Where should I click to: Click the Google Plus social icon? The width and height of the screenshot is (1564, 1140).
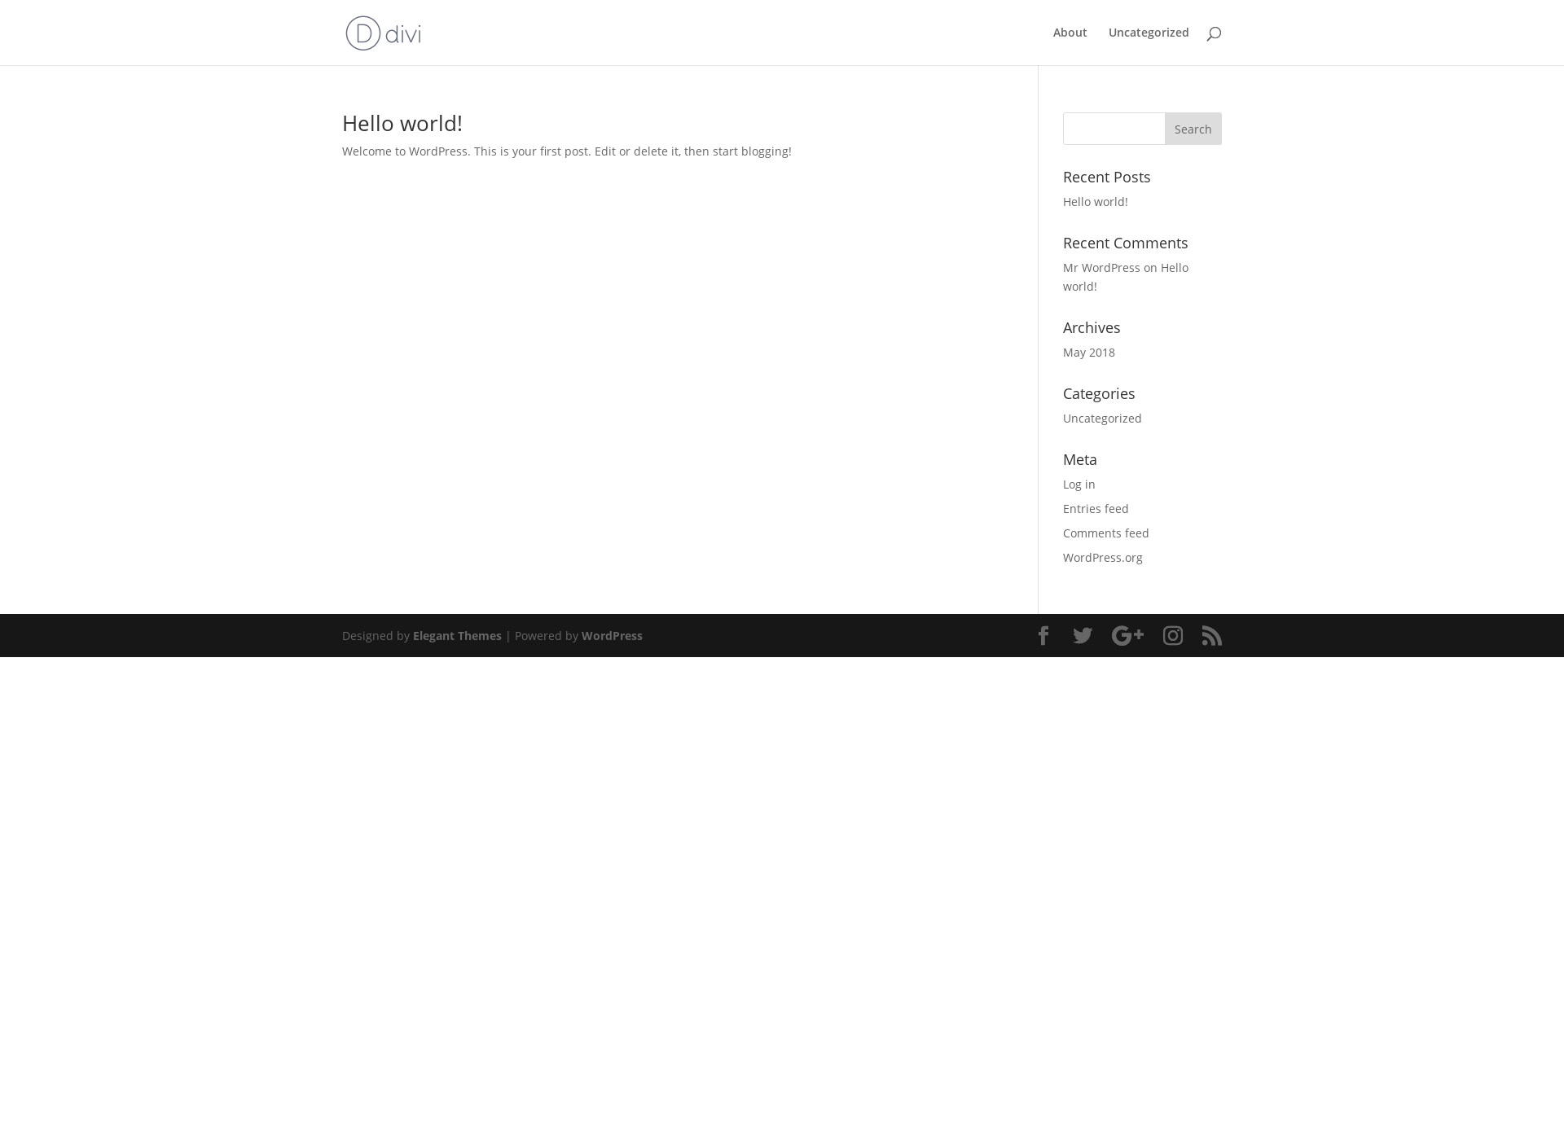[x=1128, y=635]
